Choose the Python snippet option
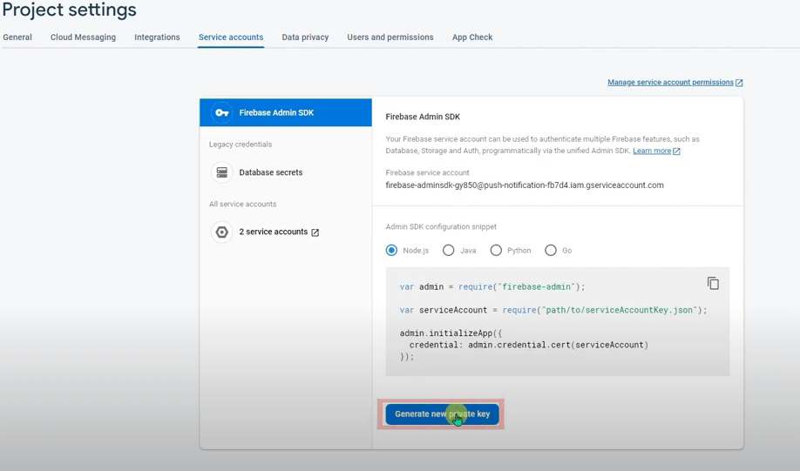 click(496, 250)
